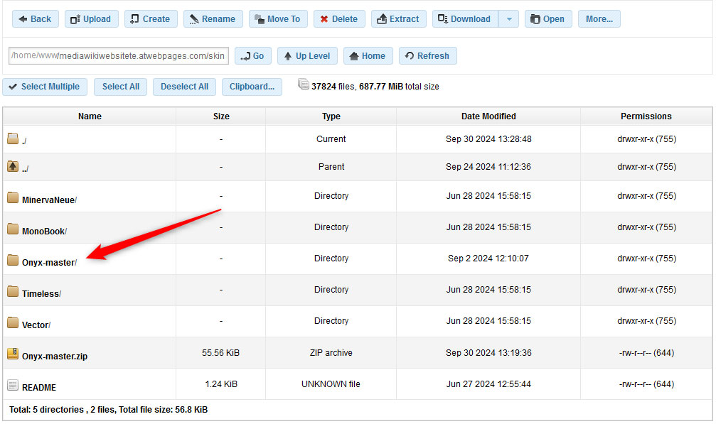Click the Refresh button

427,55
